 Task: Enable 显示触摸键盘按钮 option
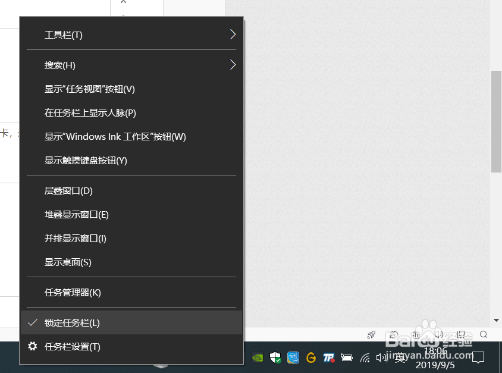[x=86, y=160]
